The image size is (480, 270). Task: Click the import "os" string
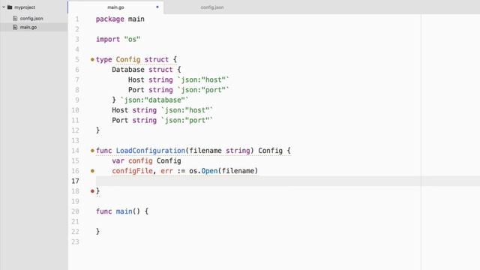[x=132, y=39]
